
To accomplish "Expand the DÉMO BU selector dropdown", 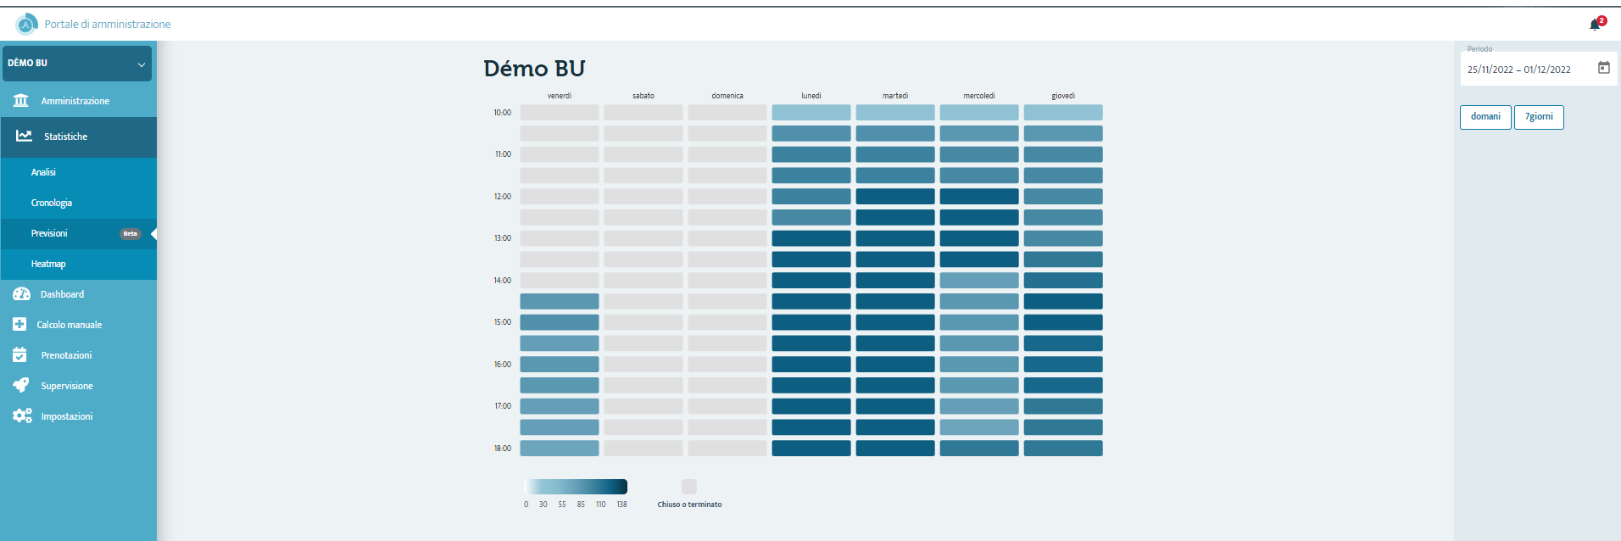I will tap(77, 64).
